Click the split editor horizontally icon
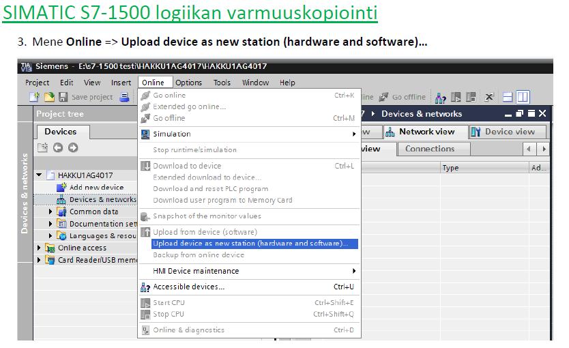The height and width of the screenshot is (348, 569). (508, 97)
